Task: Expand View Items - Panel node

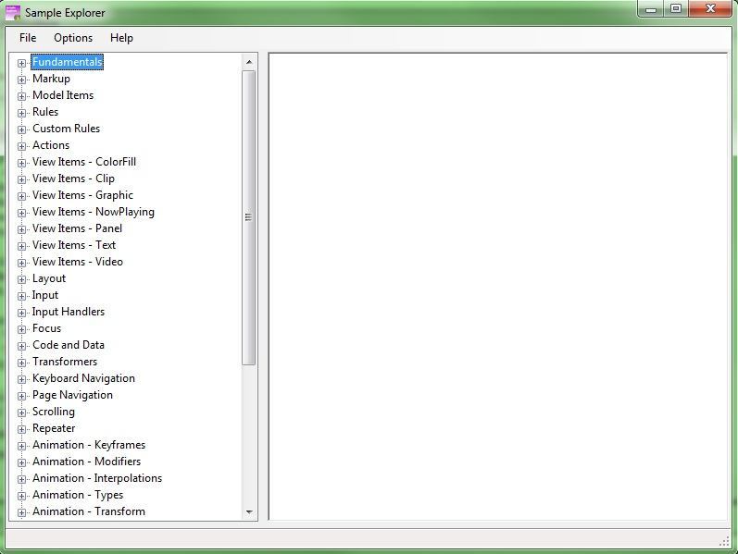Action: pos(21,229)
